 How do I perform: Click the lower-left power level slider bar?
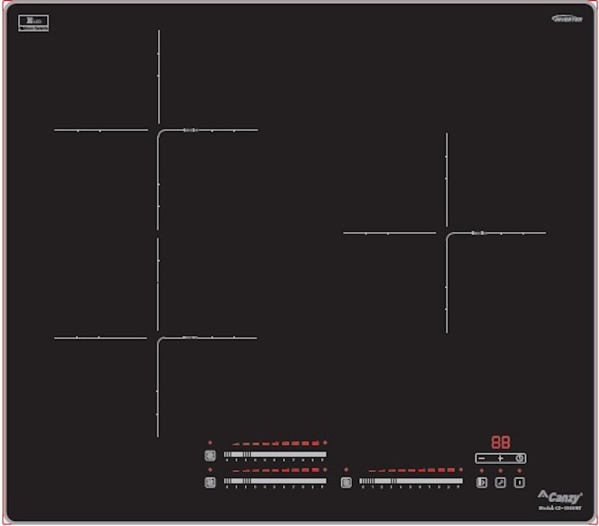[x=275, y=482]
